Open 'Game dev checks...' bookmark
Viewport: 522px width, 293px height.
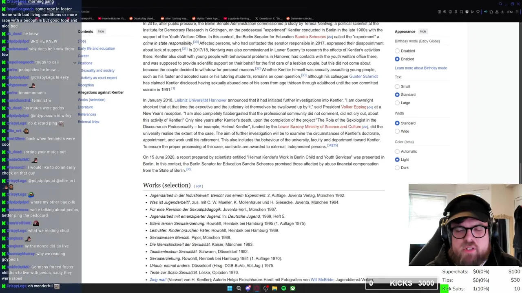point(300,18)
